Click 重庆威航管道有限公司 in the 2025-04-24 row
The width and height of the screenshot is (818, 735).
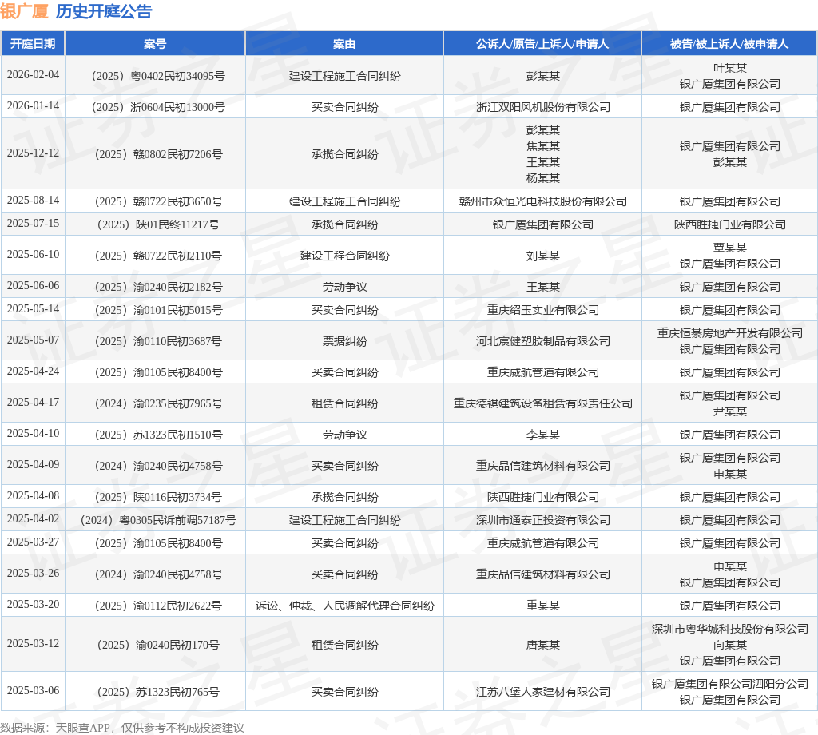pyautogui.click(x=542, y=373)
